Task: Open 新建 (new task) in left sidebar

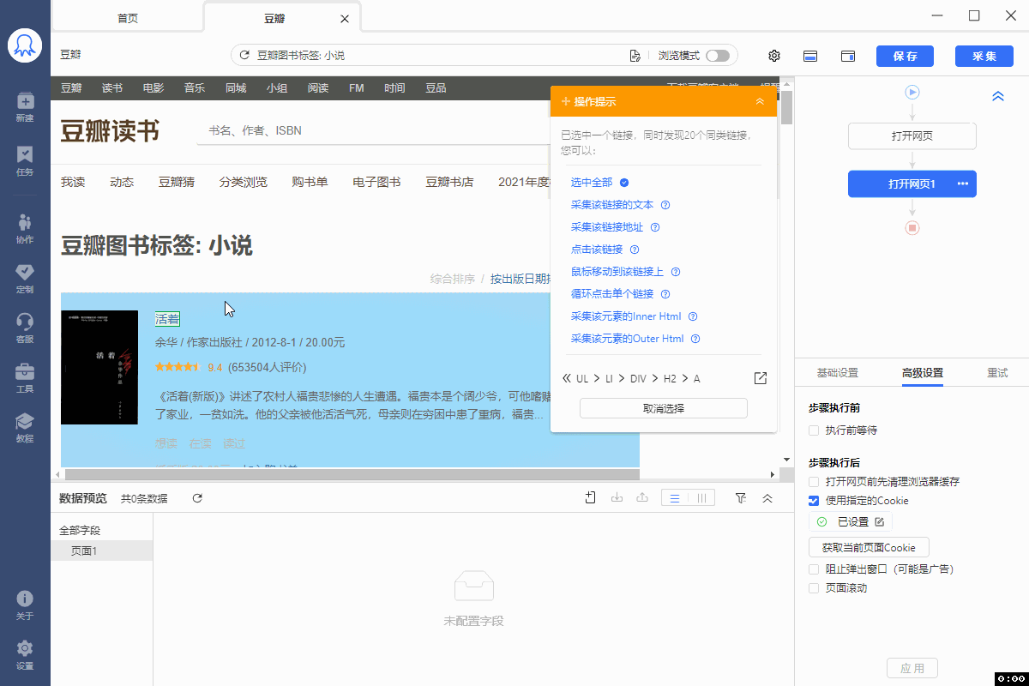Action: point(25,106)
